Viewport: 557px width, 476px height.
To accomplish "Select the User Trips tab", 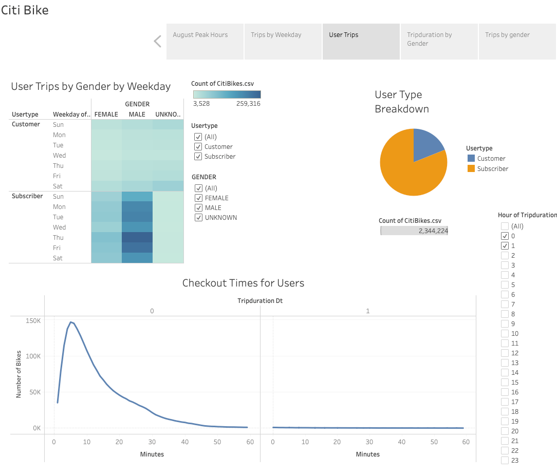I will pyautogui.click(x=361, y=42).
